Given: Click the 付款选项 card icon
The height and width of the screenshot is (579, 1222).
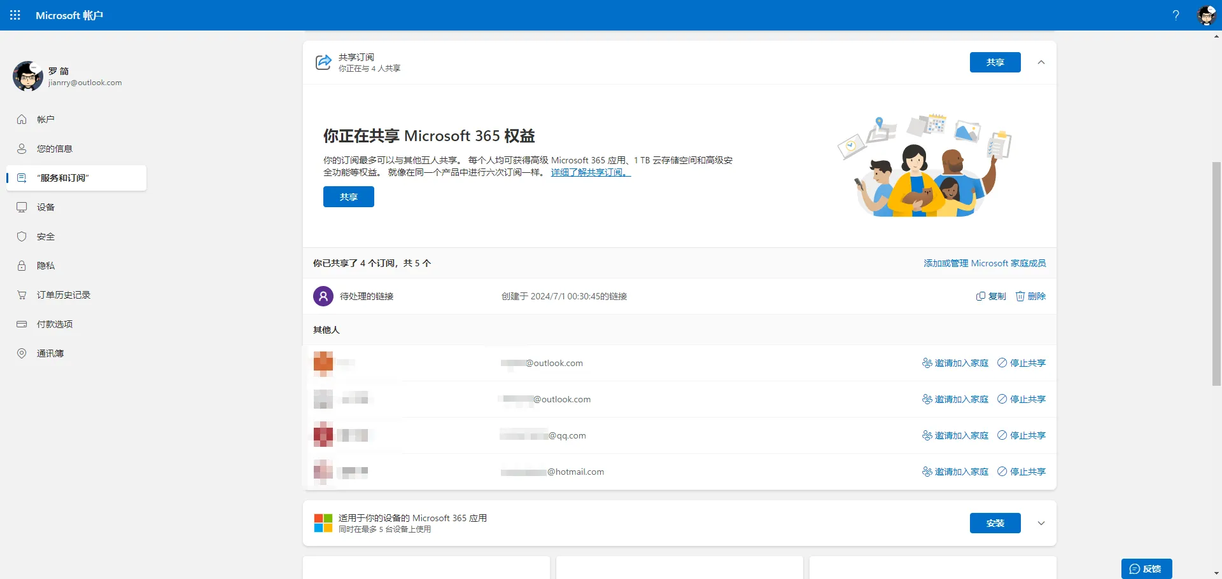Looking at the screenshot, I should (22, 324).
